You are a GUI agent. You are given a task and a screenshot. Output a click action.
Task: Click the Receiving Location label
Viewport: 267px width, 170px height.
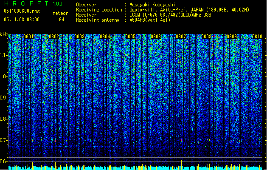tap(99, 10)
